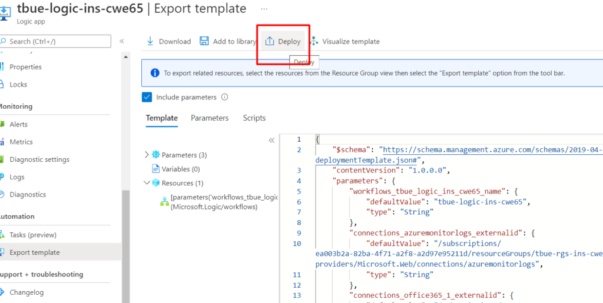The width and height of the screenshot is (603, 303).
Task: Click the Add to library button label
Action: [x=234, y=41]
